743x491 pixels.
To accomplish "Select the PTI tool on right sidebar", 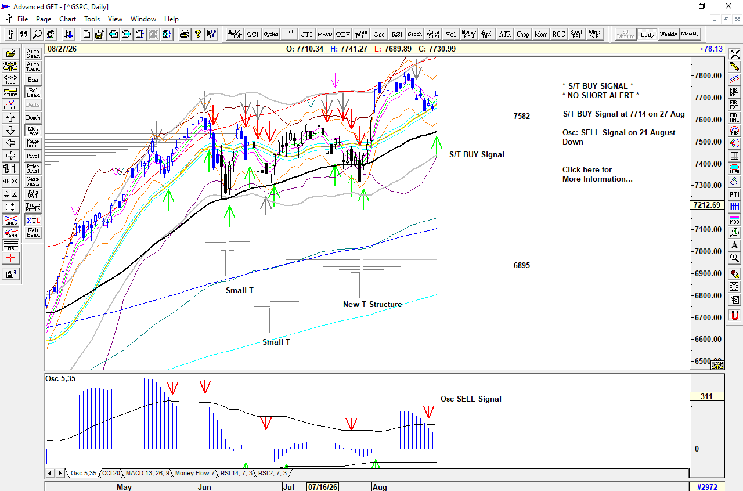I will [x=735, y=194].
